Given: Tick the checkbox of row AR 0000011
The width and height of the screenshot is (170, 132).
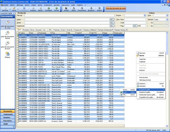Looking at the screenshot, I should pos(18,49).
